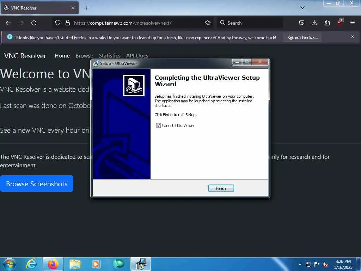Screen dimensions: 361x271
Task: Open the Pocket save icon
Action: point(302,23)
